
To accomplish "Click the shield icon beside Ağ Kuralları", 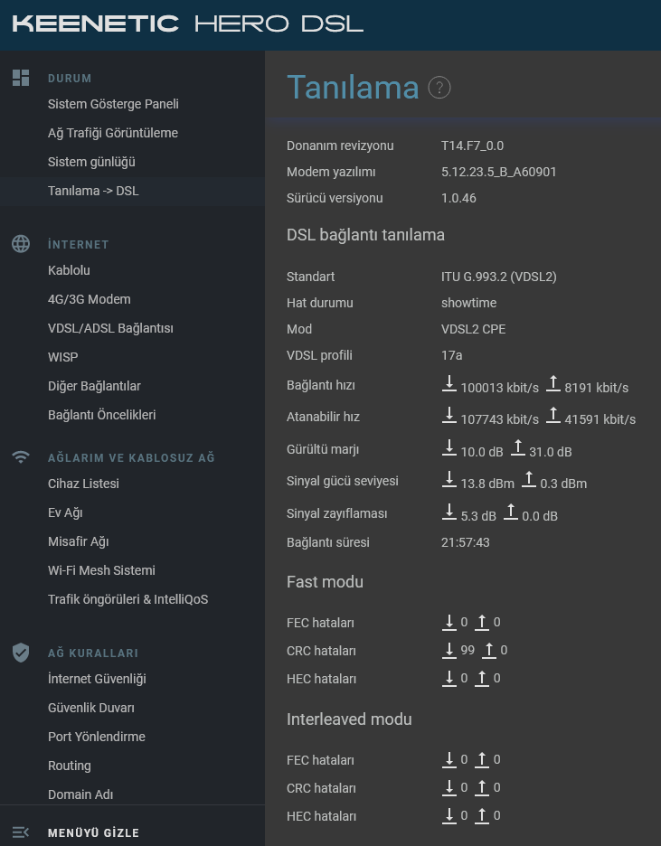I will point(21,653).
